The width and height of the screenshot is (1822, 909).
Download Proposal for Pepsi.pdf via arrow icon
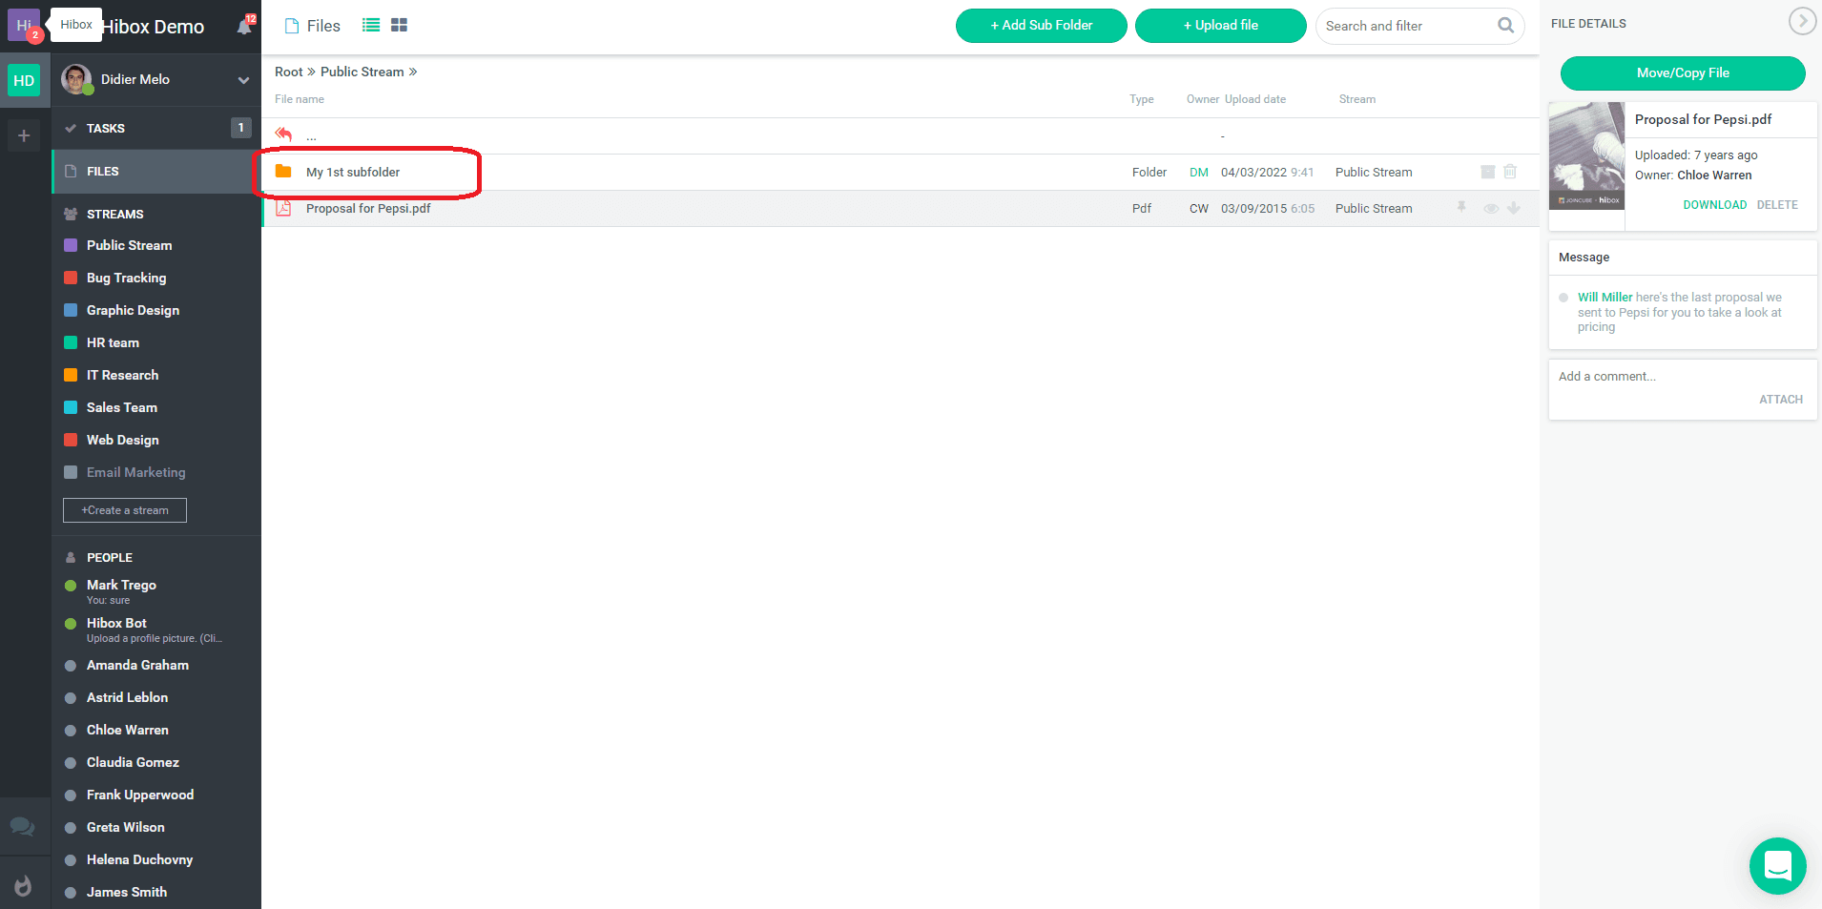(1514, 208)
